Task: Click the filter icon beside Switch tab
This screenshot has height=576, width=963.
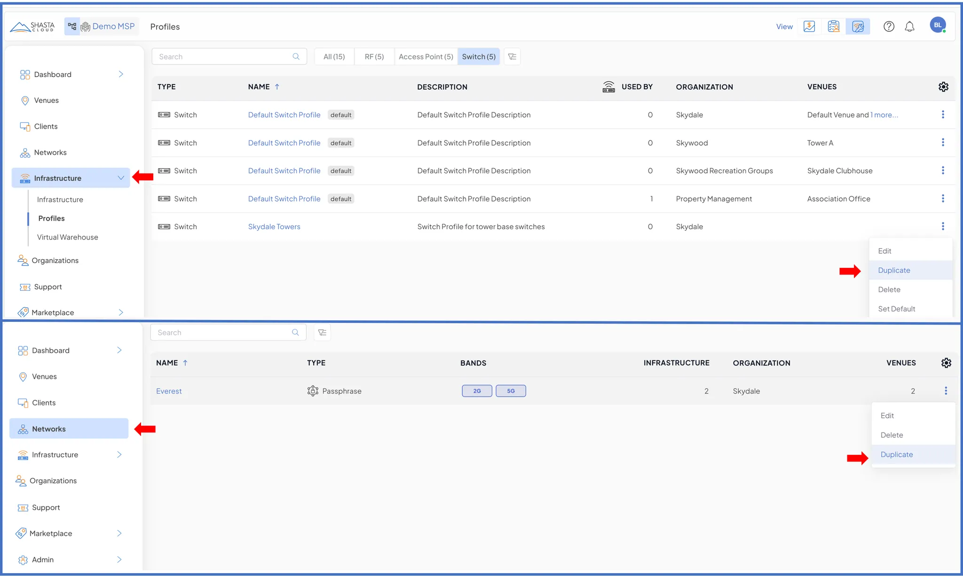Action: 512,57
